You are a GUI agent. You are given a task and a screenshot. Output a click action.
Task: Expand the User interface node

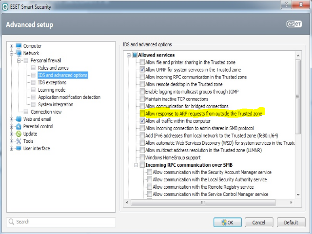point(11,149)
